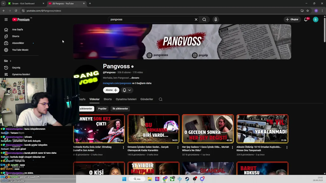This screenshot has height=183, width=326.
Task: Subscribe with the Abone button
Action: pos(111,90)
